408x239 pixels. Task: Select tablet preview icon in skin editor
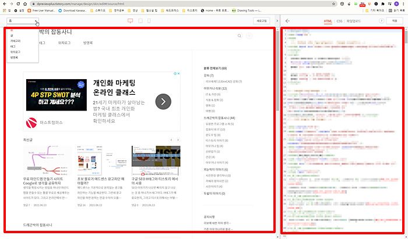(x=140, y=21)
